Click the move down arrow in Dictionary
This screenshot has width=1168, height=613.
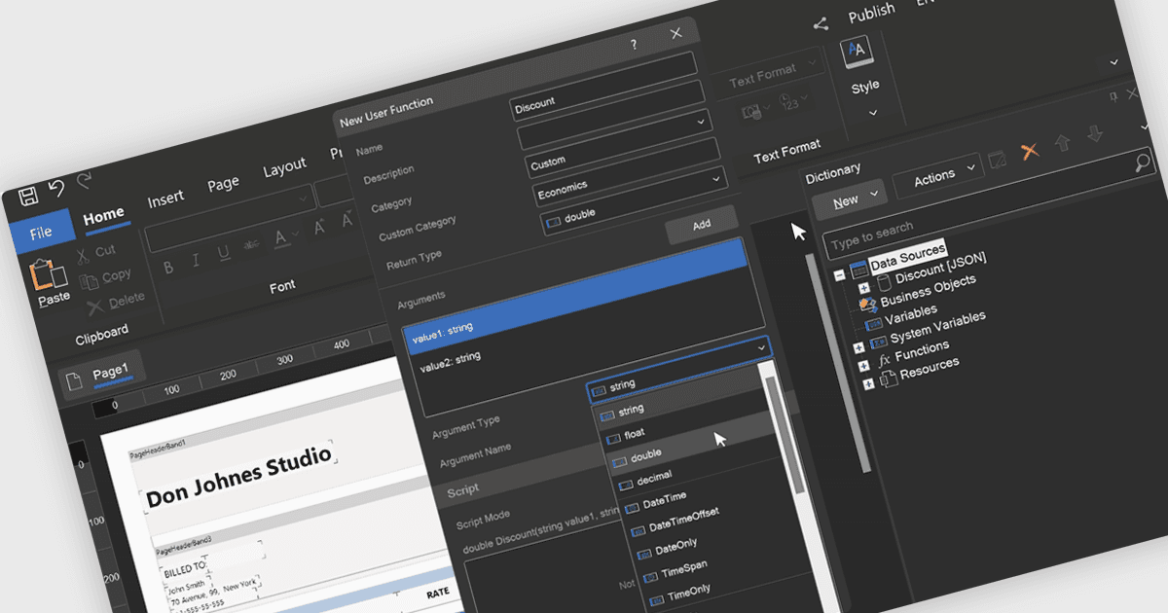pyautogui.click(x=1095, y=133)
